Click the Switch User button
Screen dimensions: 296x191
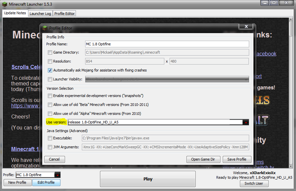click(x=254, y=183)
